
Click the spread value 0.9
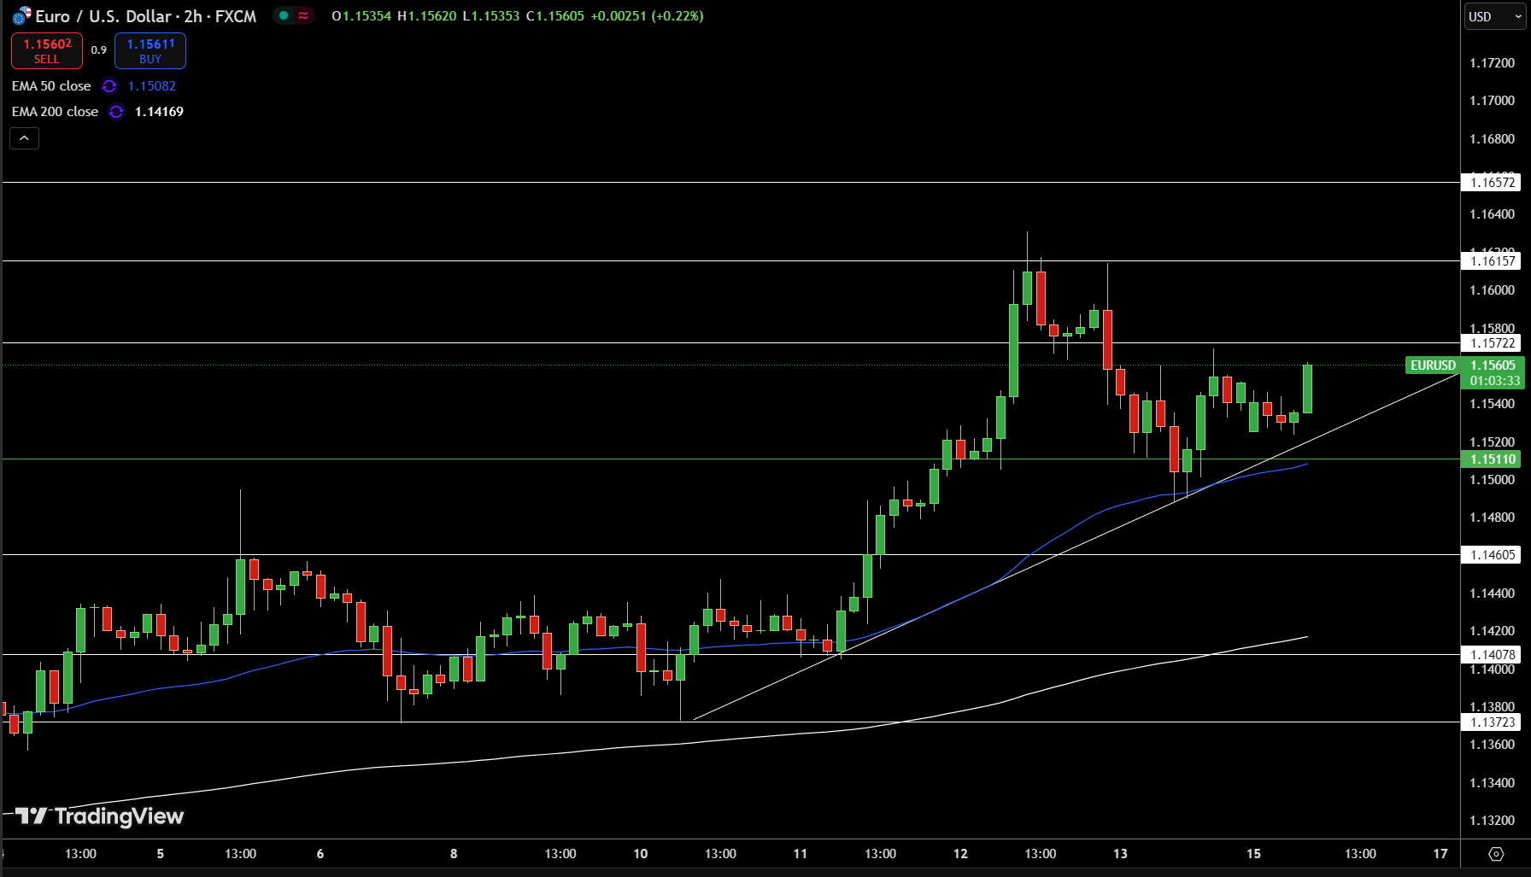click(99, 50)
